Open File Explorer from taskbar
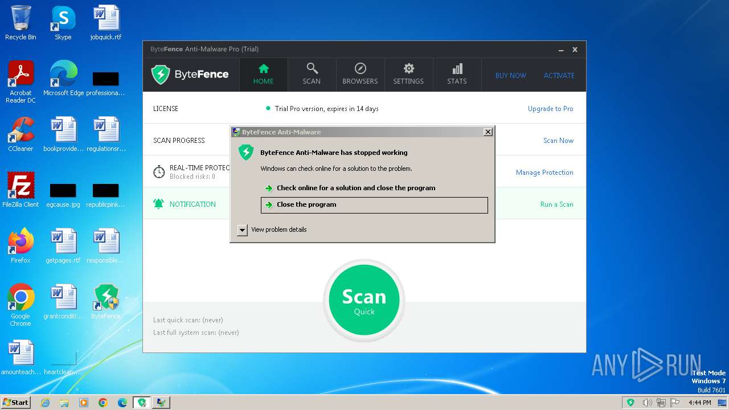Viewport: 729px width, 410px height. click(64, 403)
